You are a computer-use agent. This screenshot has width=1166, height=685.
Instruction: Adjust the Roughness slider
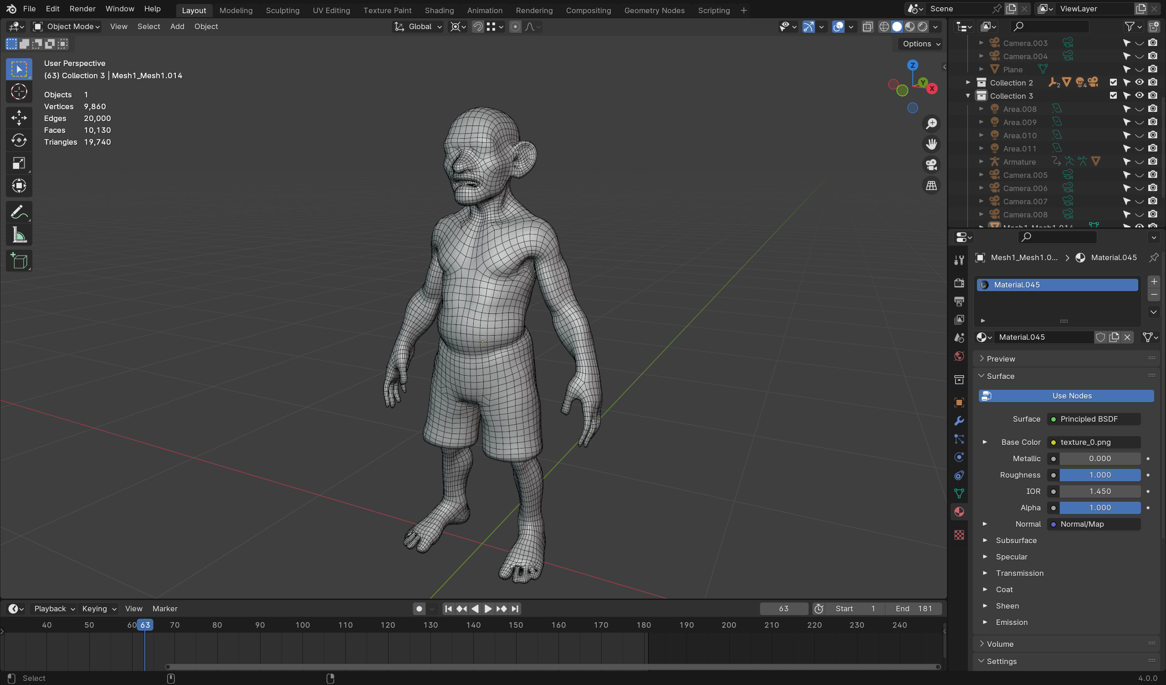(x=1100, y=475)
